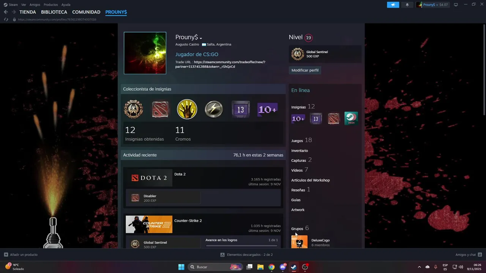This screenshot has height=273, width=486.
Task: Open the Artwork link
Action: tap(298, 210)
